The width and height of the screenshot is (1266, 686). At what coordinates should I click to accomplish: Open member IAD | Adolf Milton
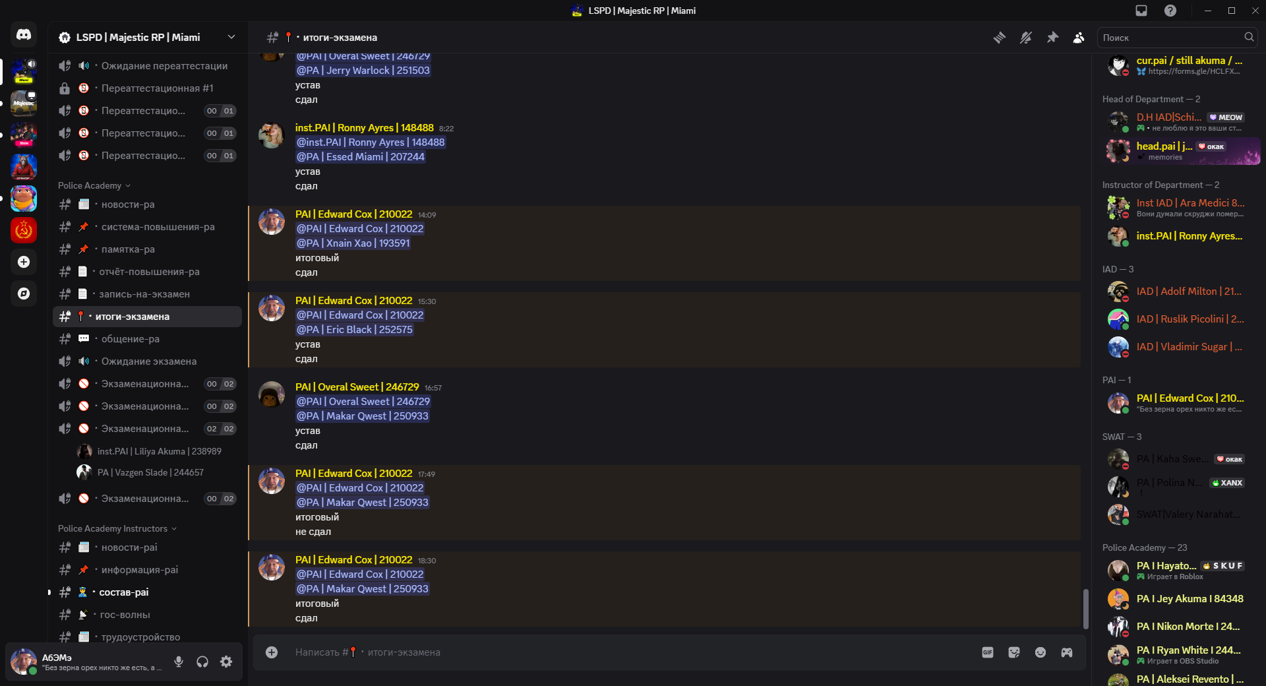[1183, 292]
